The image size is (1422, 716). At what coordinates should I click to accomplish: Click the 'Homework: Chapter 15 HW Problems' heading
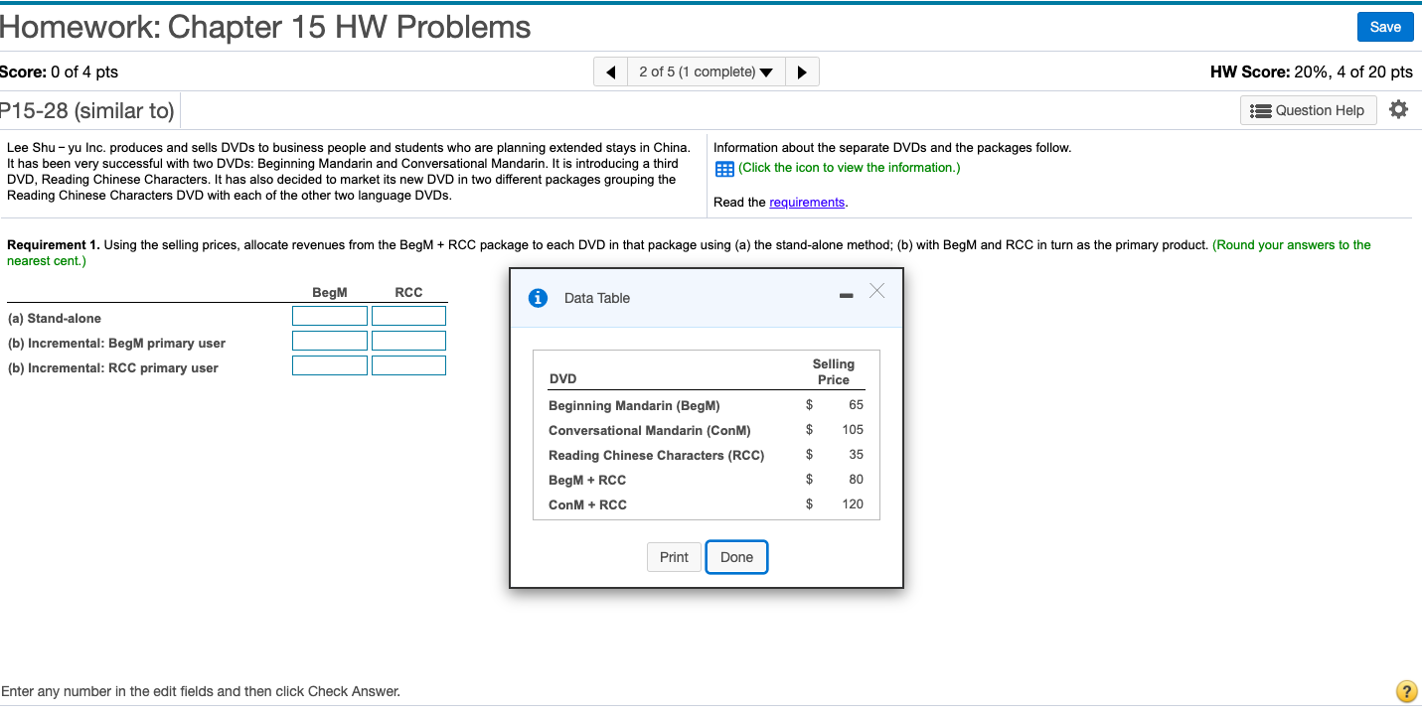pos(265,27)
